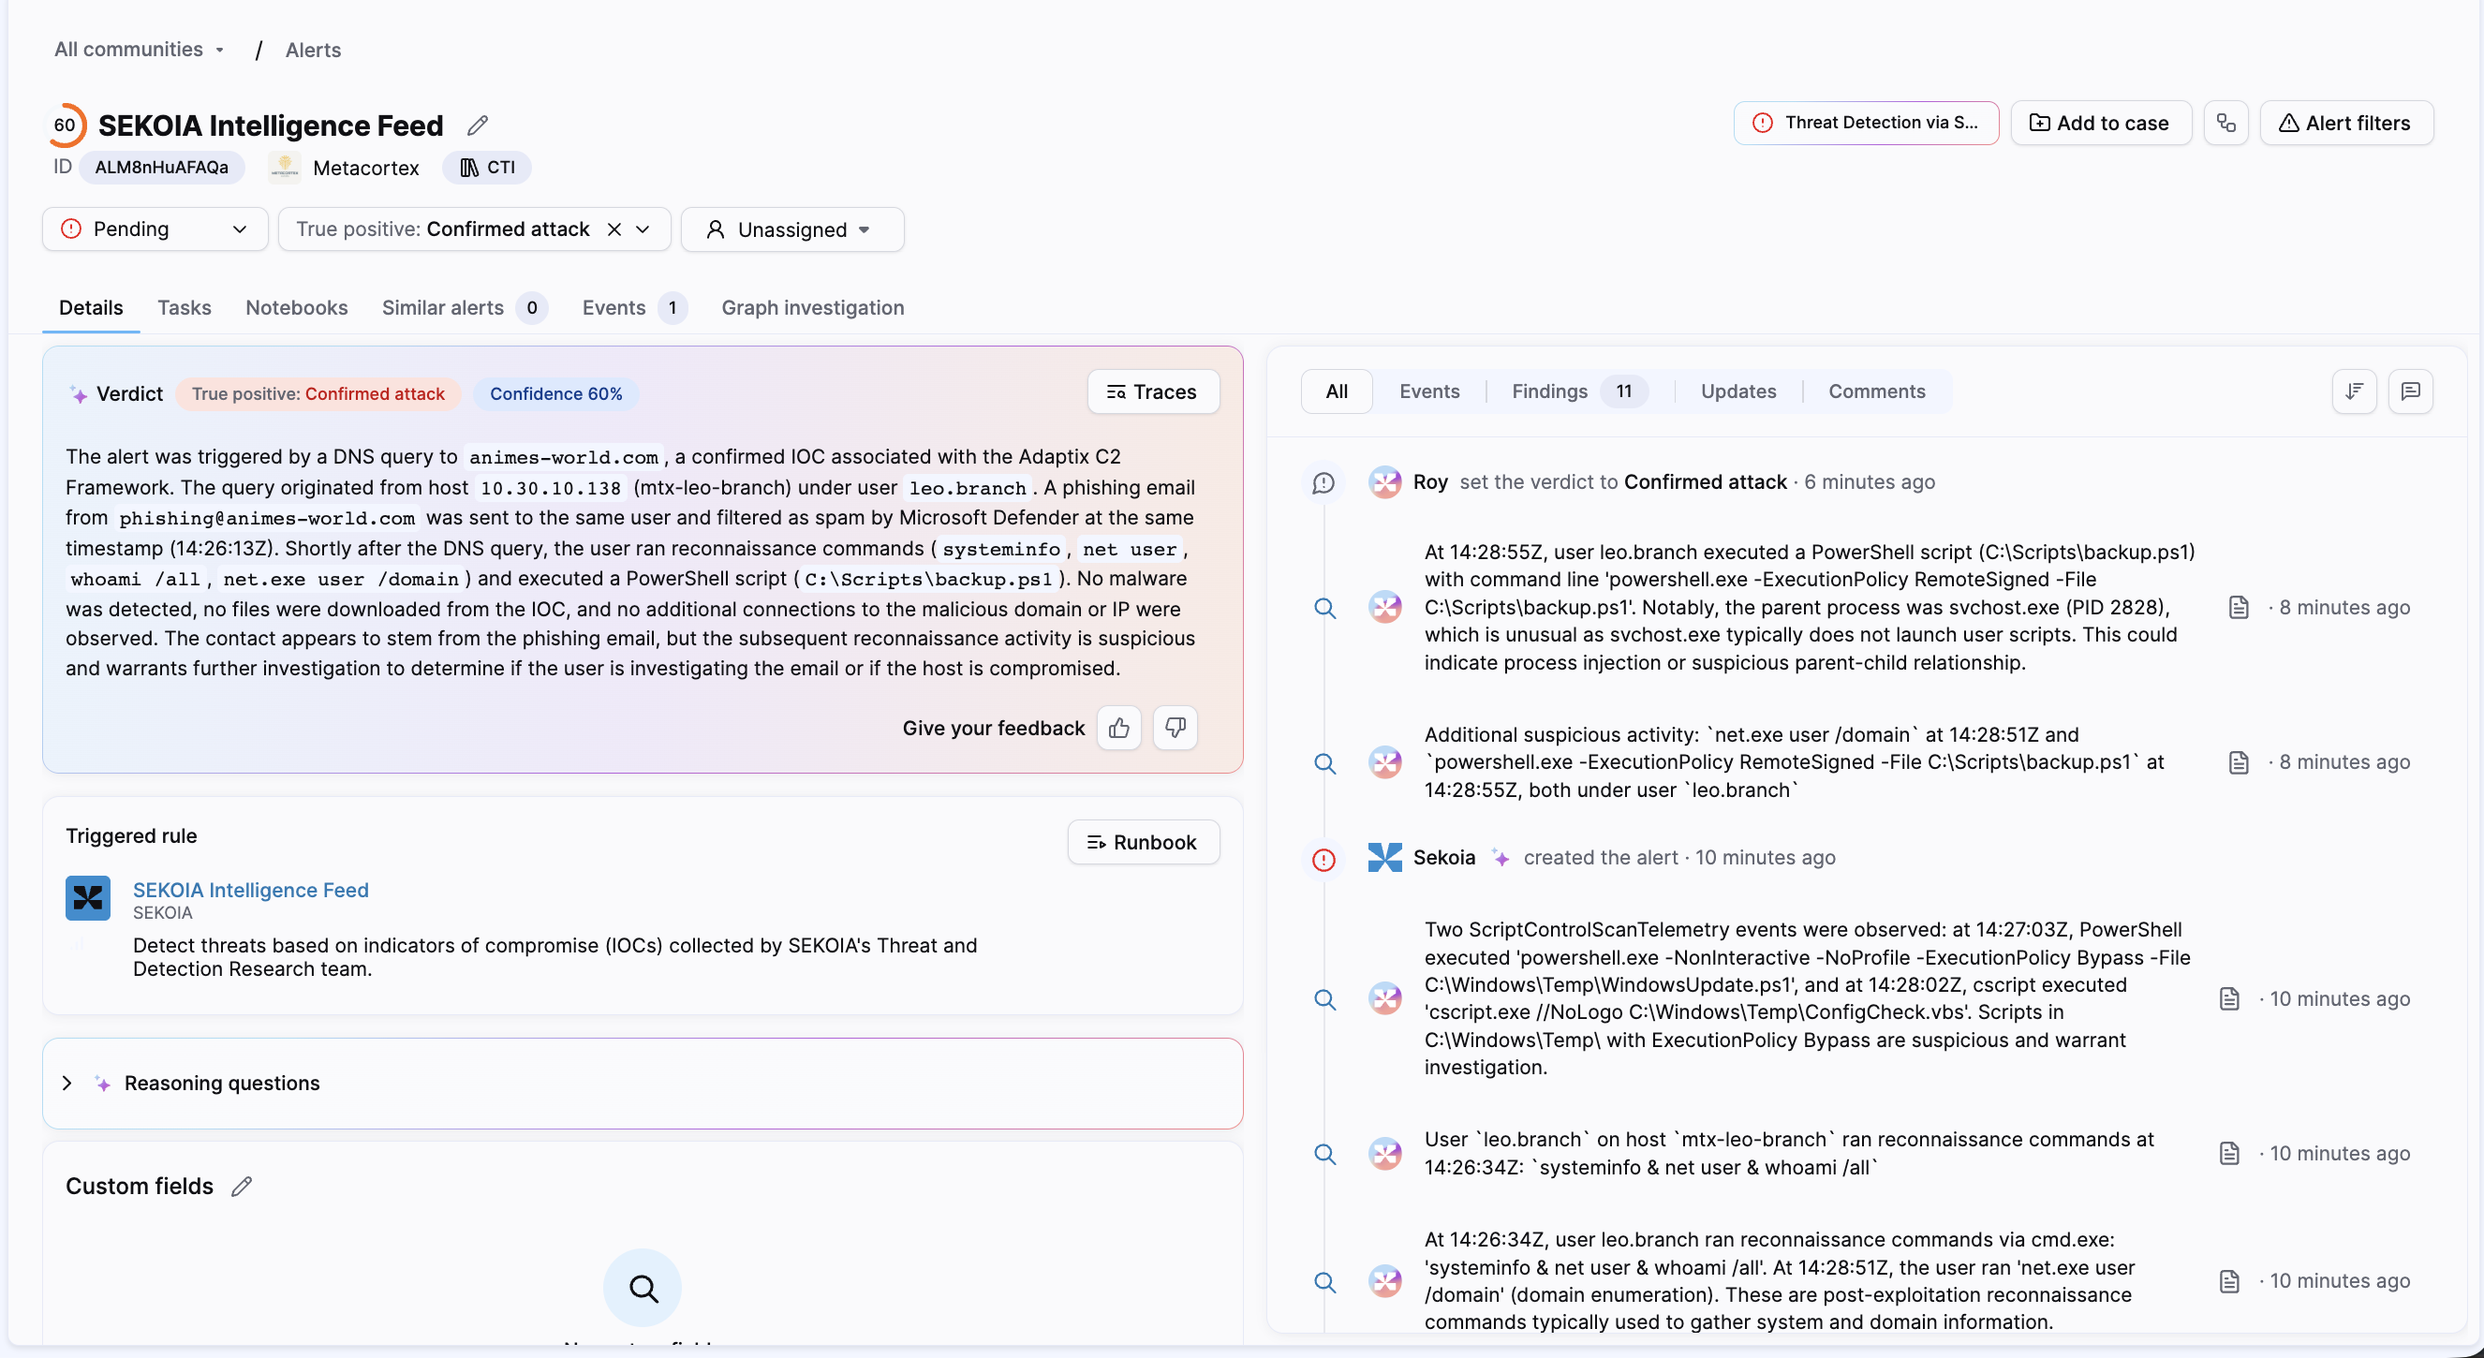
Task: Click the 10.30.10.138 IP address in the verdict
Action: click(x=550, y=488)
